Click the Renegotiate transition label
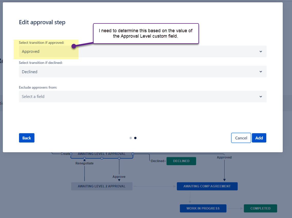This screenshot has width=292, height=218. click(84, 163)
